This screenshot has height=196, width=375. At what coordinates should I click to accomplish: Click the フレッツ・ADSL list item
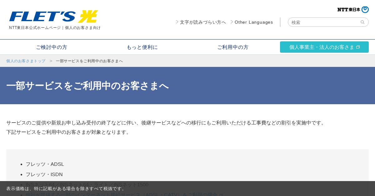coord(45,164)
